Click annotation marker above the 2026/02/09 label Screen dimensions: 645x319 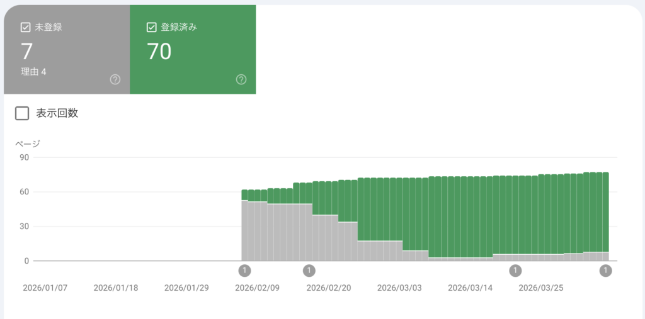[x=244, y=271]
